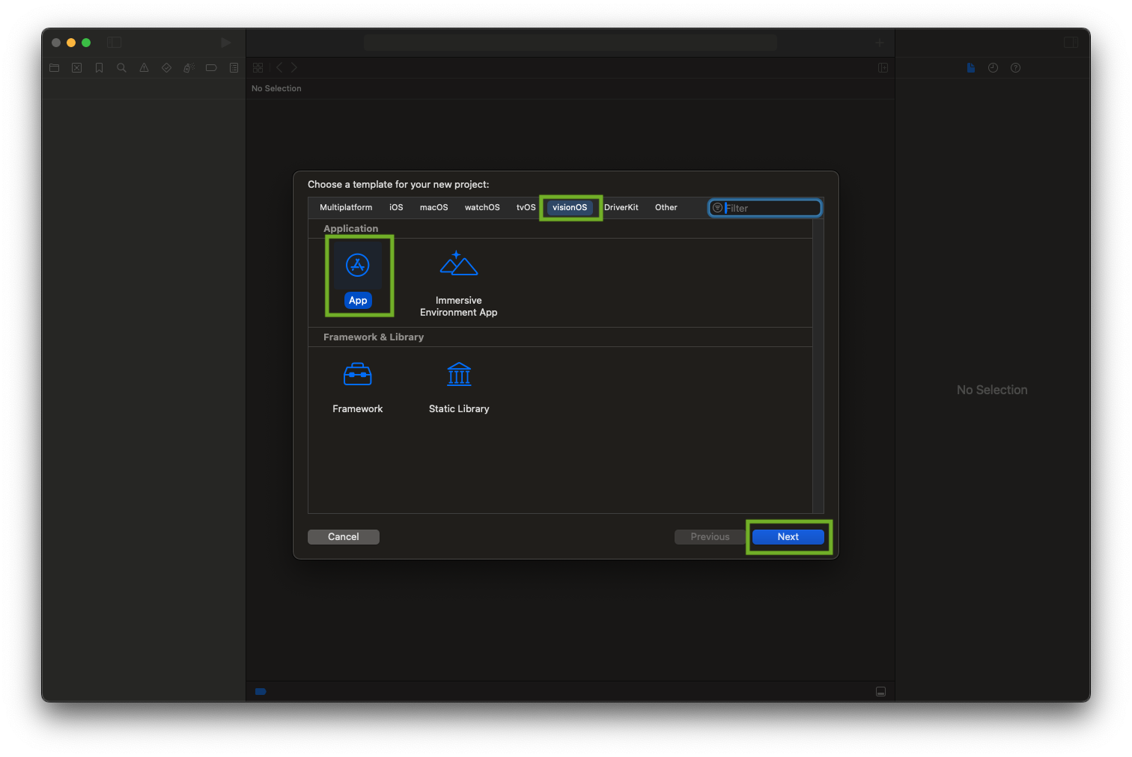Toggle the left navigator sidebar
The image size is (1132, 757).
pyautogui.click(x=115, y=43)
